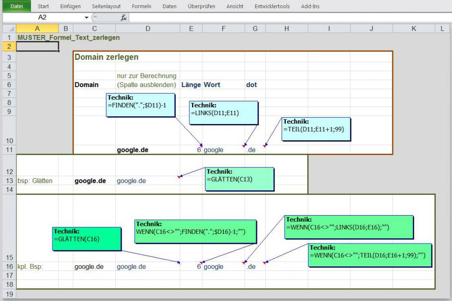
Task: Select column G header
Action: [x=255, y=28]
